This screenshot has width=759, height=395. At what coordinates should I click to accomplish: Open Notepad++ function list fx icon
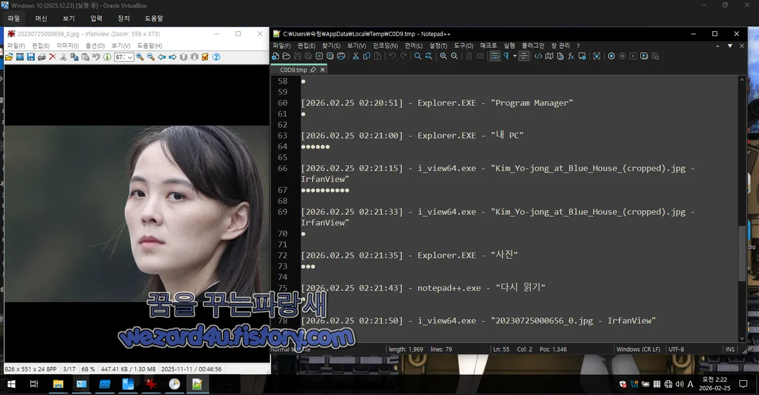coord(570,56)
